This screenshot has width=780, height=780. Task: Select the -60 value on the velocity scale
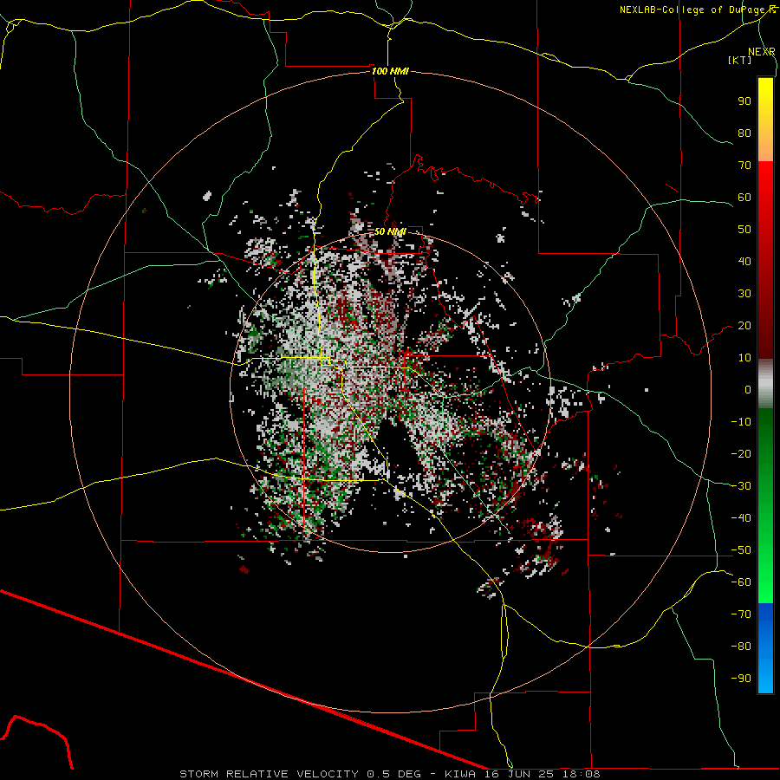741,582
